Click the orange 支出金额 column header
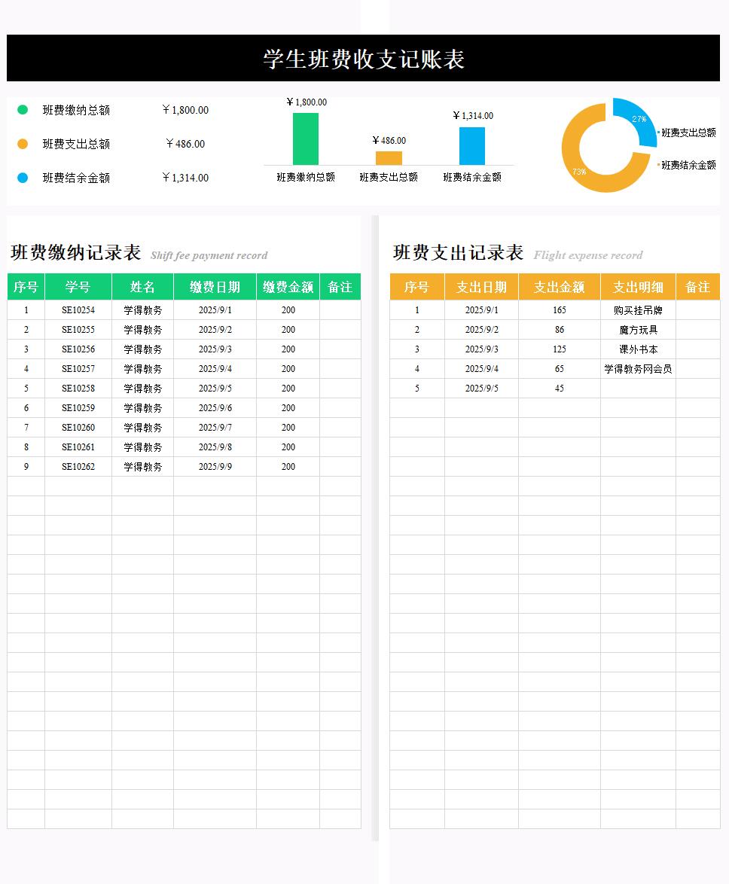 tap(559, 287)
